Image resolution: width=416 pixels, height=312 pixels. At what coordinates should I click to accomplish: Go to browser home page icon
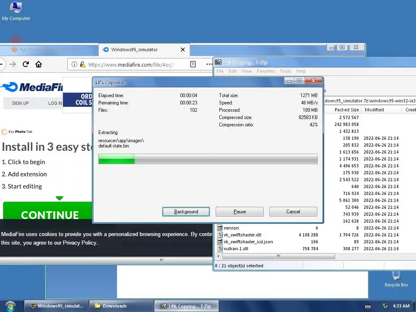(39, 64)
